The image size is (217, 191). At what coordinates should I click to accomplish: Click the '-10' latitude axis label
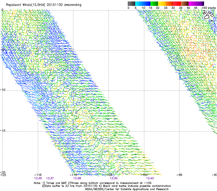click(x=3, y=90)
